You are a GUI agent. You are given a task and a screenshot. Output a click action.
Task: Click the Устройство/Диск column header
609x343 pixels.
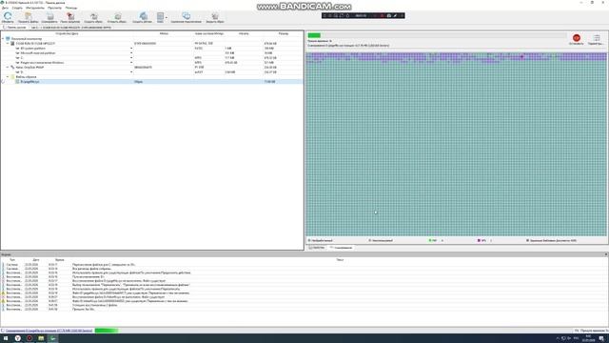point(67,34)
